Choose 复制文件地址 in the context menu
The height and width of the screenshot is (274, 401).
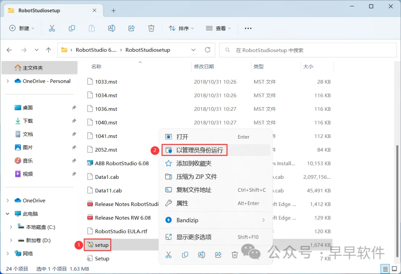click(x=216, y=190)
